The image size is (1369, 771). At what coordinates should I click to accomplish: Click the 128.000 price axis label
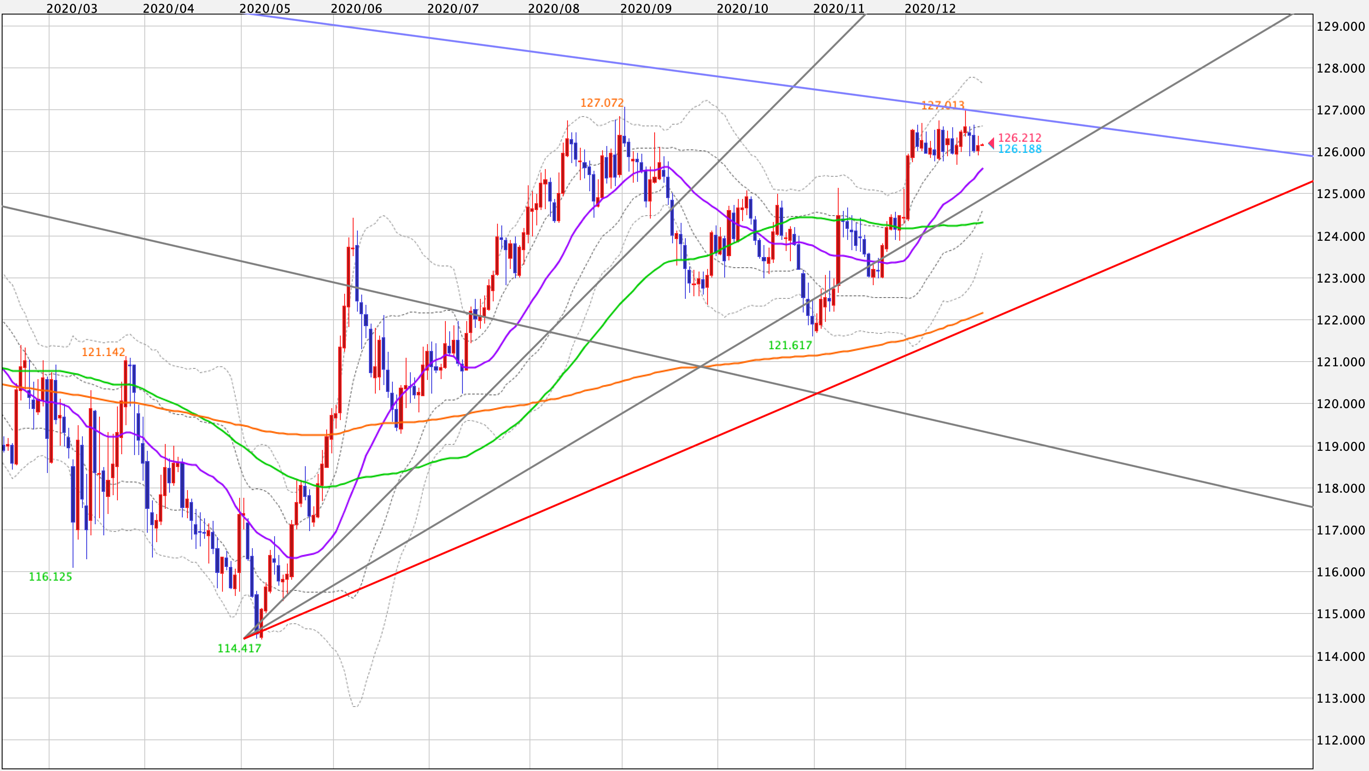pos(1340,69)
